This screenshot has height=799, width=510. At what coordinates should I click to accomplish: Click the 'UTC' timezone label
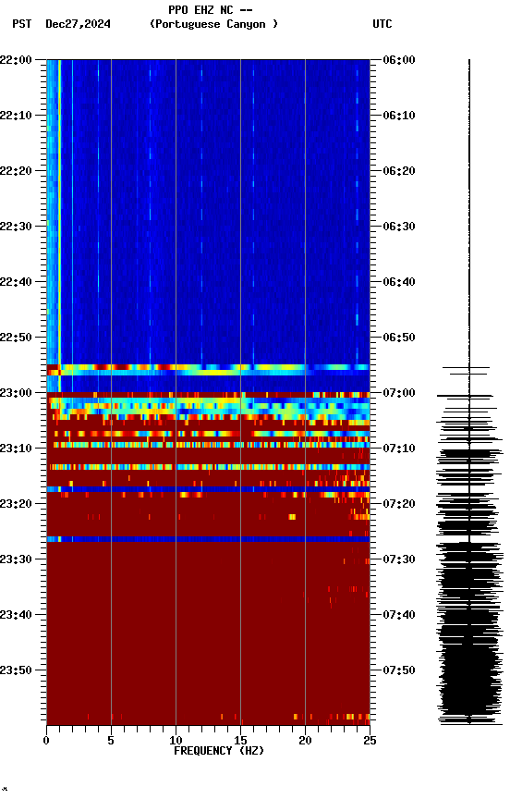click(382, 24)
